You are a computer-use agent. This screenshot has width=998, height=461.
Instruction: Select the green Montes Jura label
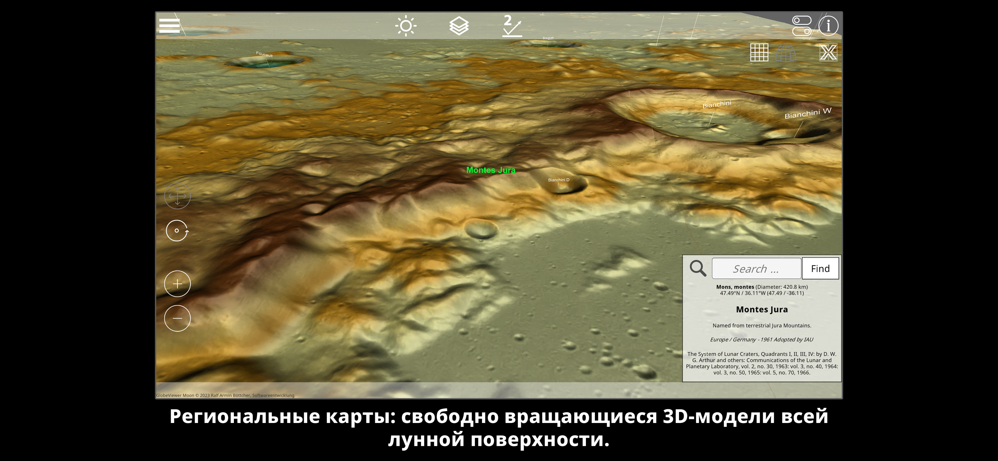490,170
